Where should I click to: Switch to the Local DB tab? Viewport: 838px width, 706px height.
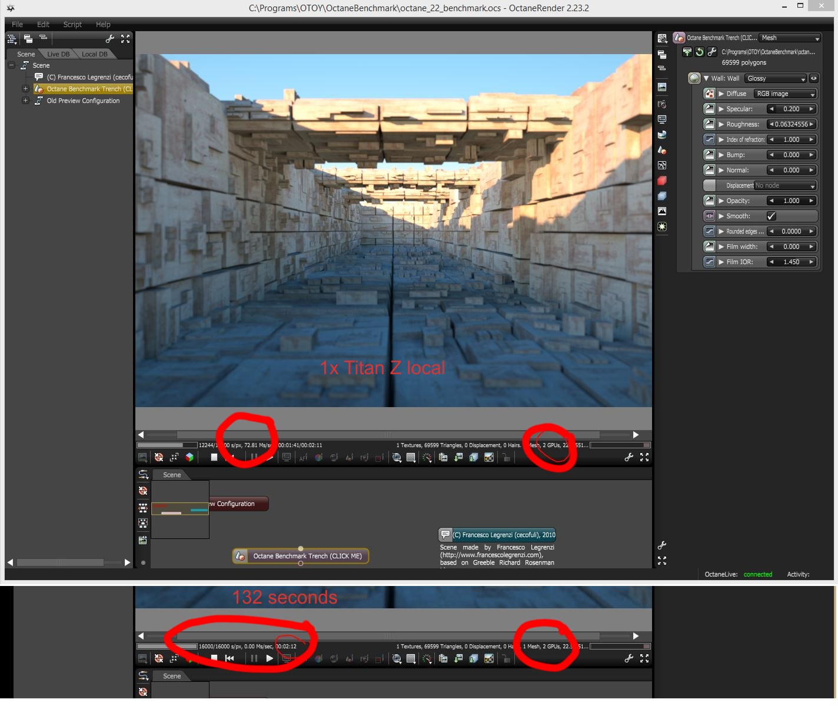94,54
